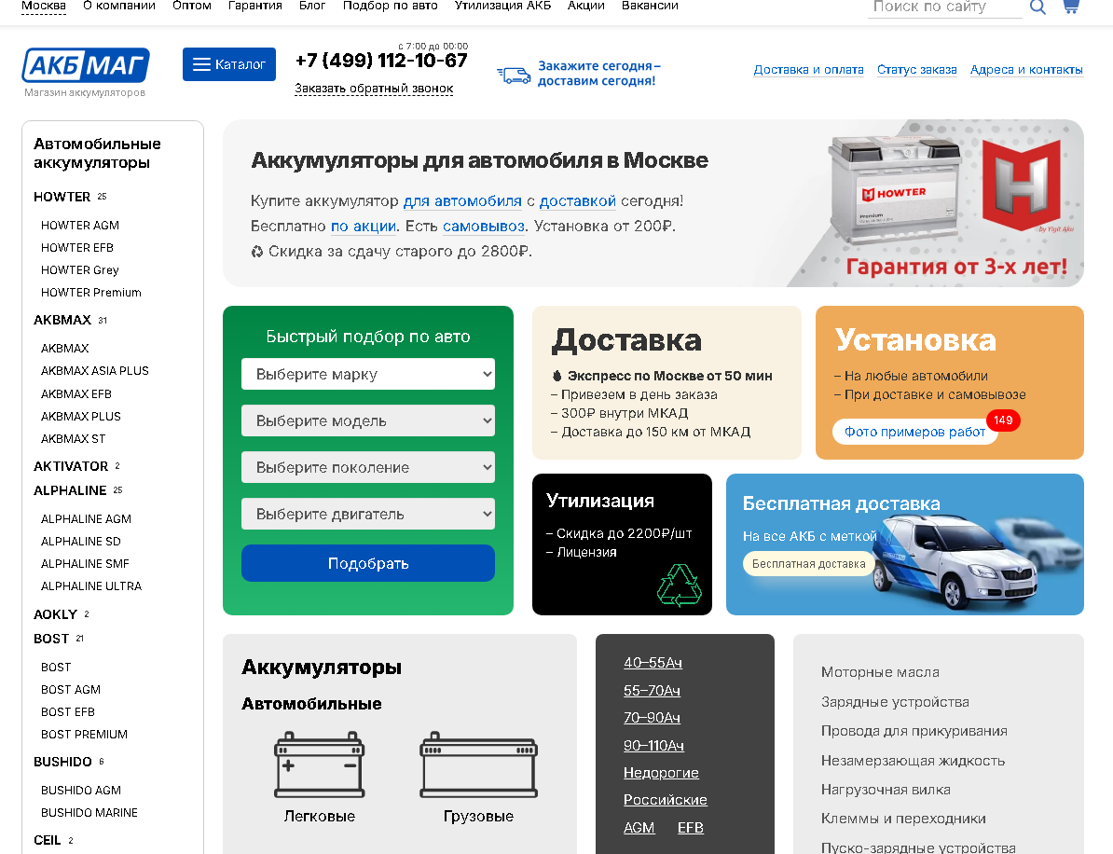
Task: Click the search magnifier icon
Action: [x=1037, y=7]
